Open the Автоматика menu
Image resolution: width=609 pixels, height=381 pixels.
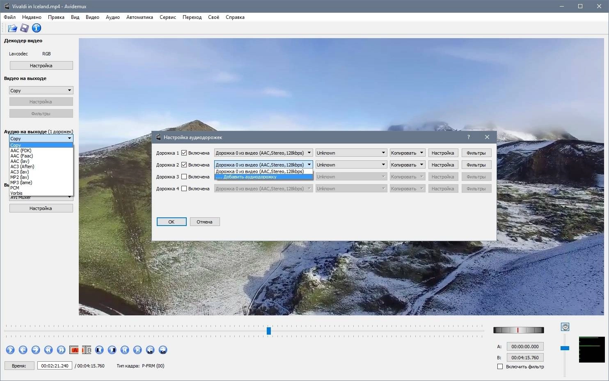click(x=140, y=17)
